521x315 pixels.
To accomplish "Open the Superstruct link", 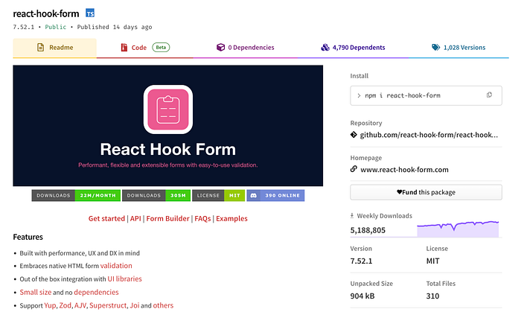I will point(108,305).
